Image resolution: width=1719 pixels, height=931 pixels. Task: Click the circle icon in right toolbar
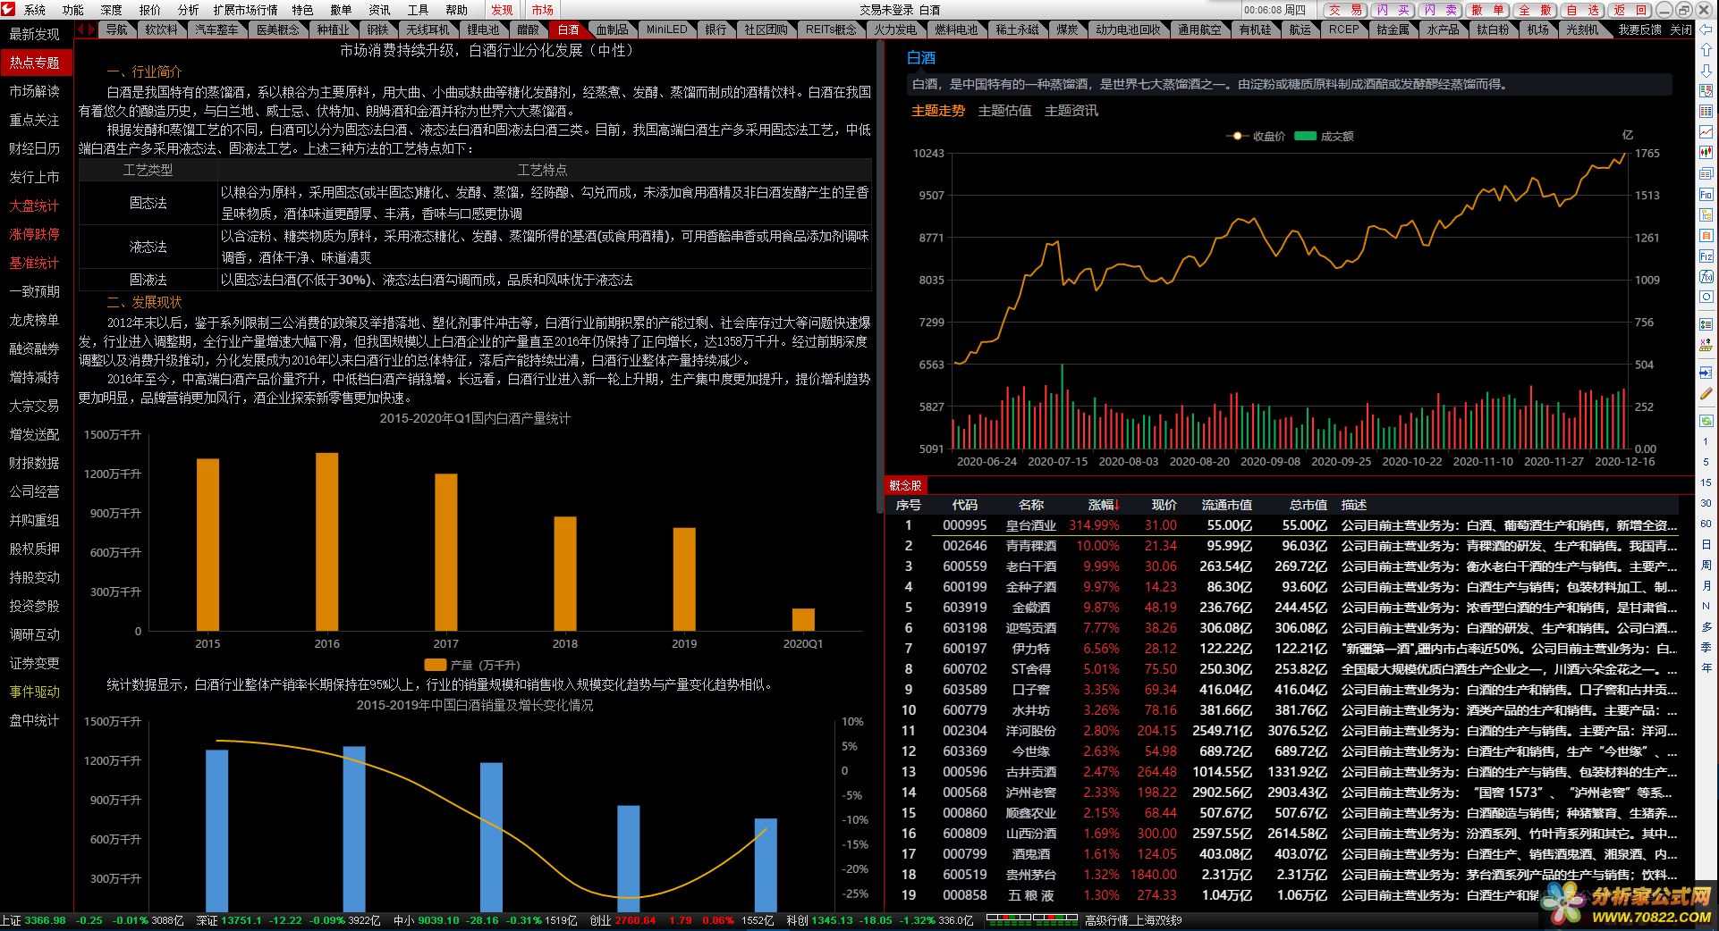pyautogui.click(x=1706, y=298)
